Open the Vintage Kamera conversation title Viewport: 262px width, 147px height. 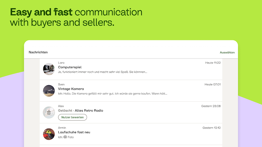(71, 89)
